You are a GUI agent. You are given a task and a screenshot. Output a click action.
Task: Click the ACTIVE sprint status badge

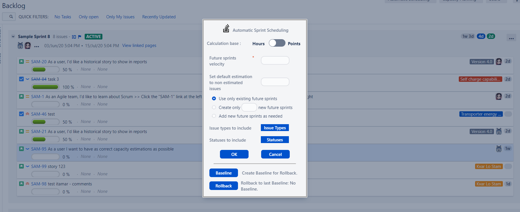pos(94,37)
